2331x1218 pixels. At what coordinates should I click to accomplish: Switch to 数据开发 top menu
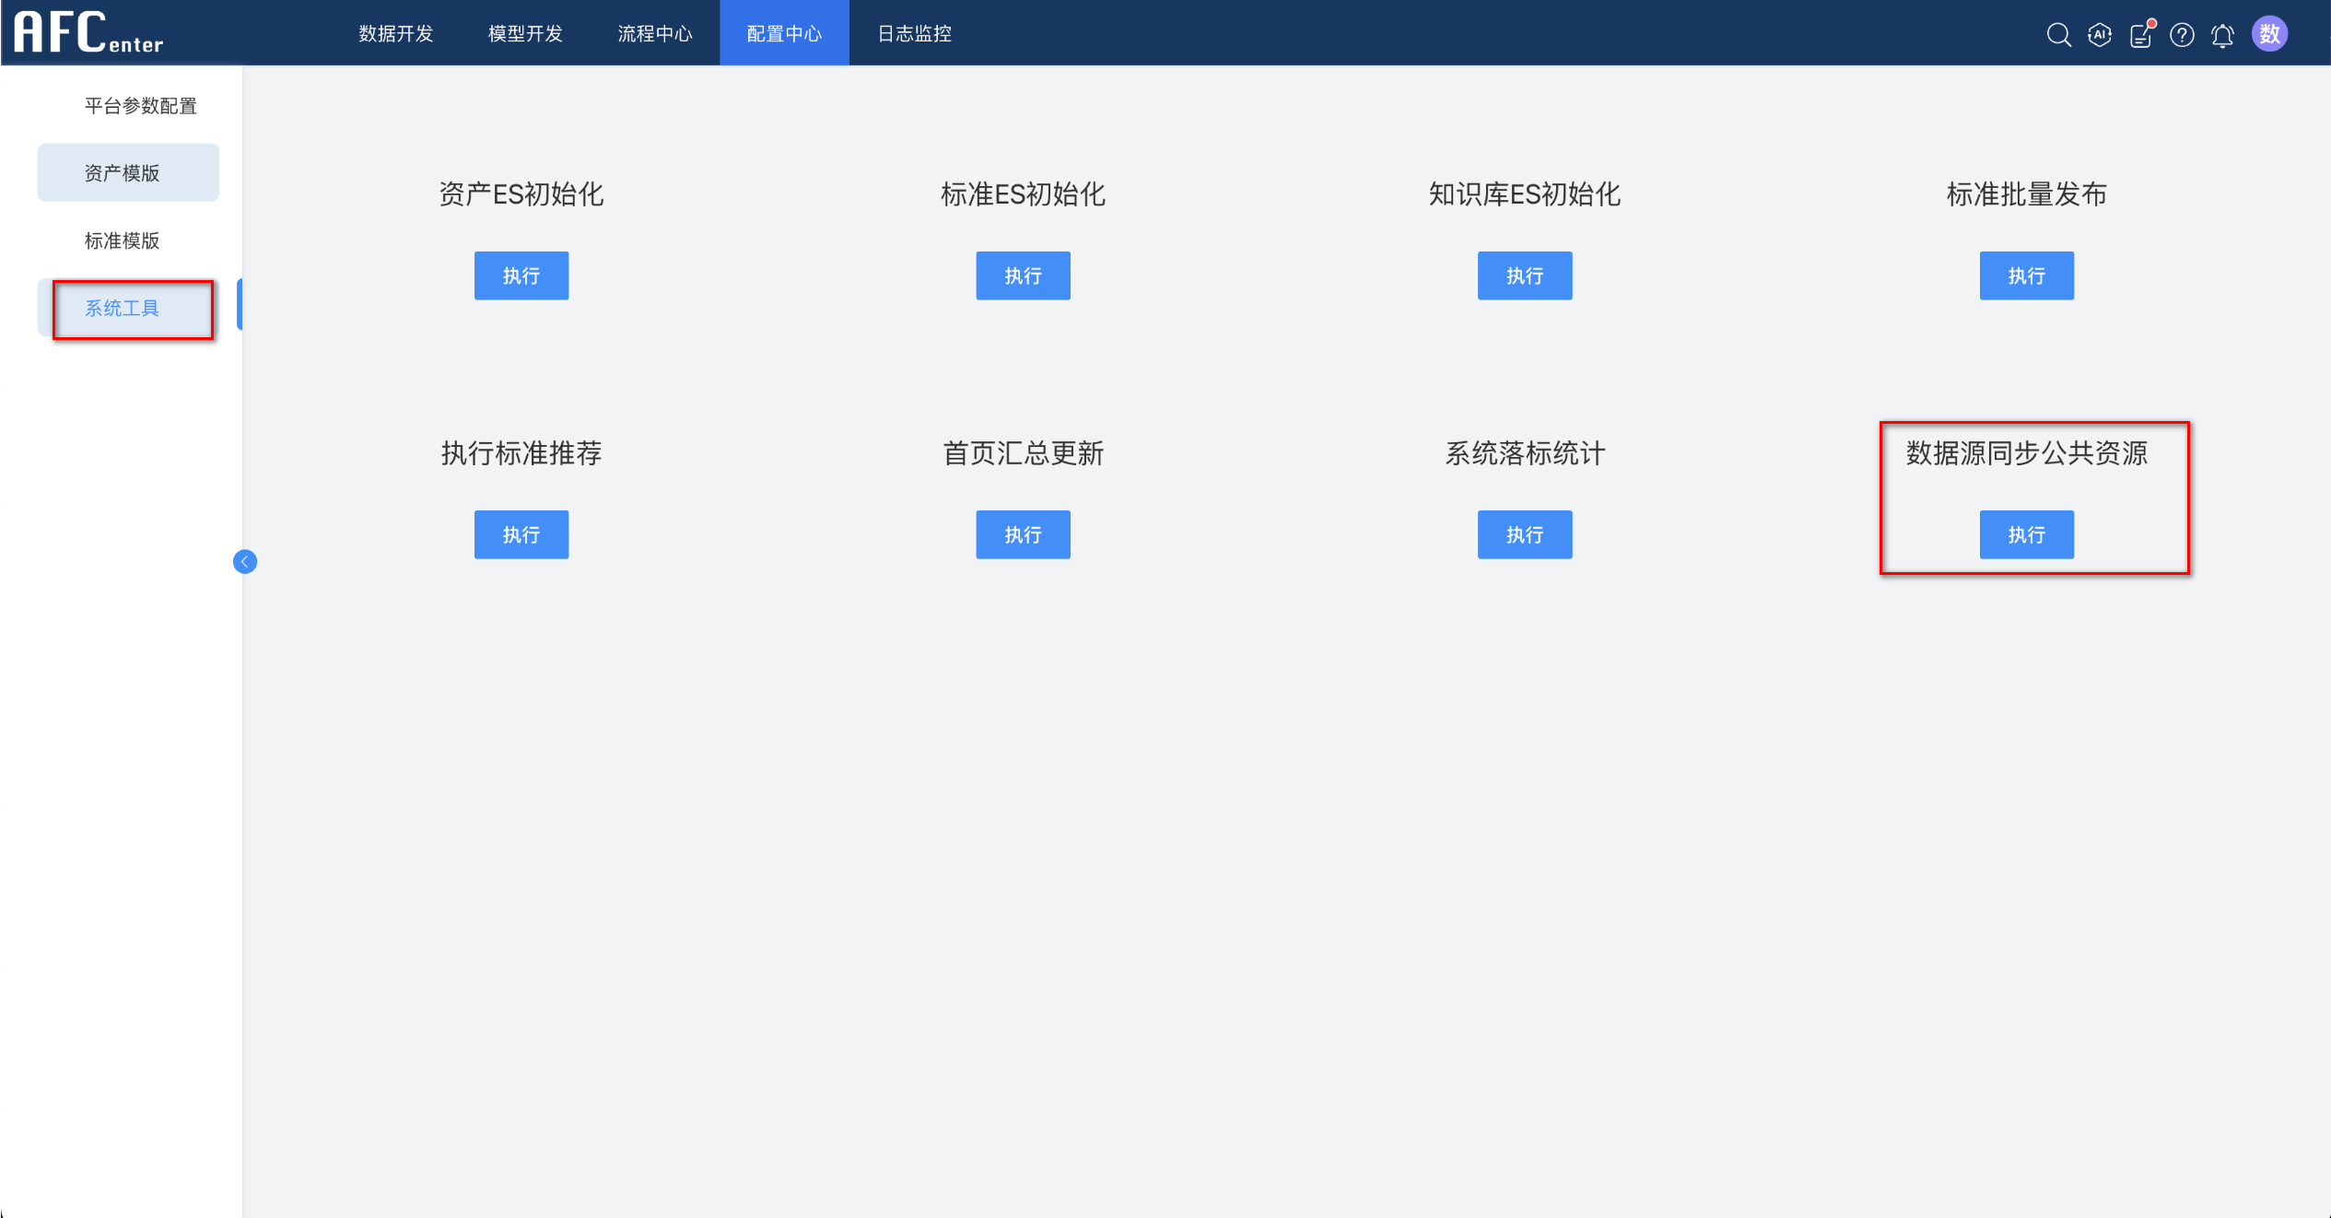(395, 34)
